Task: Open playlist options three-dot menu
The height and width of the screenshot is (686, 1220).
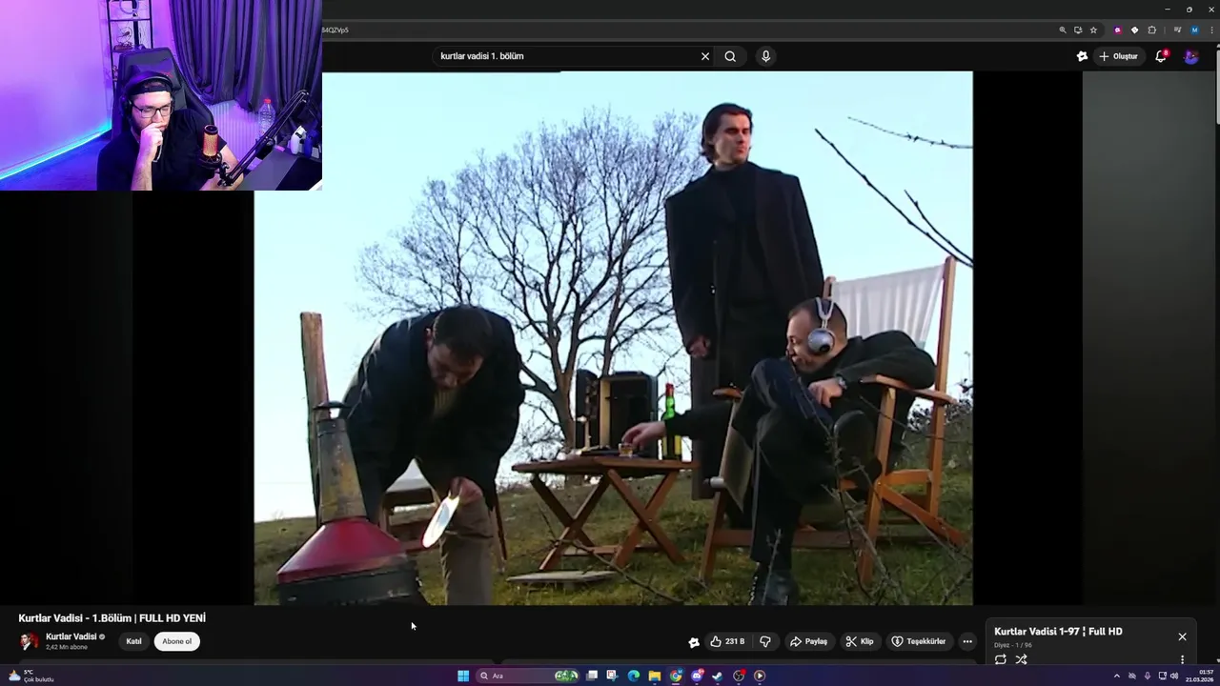Action: click(1182, 659)
